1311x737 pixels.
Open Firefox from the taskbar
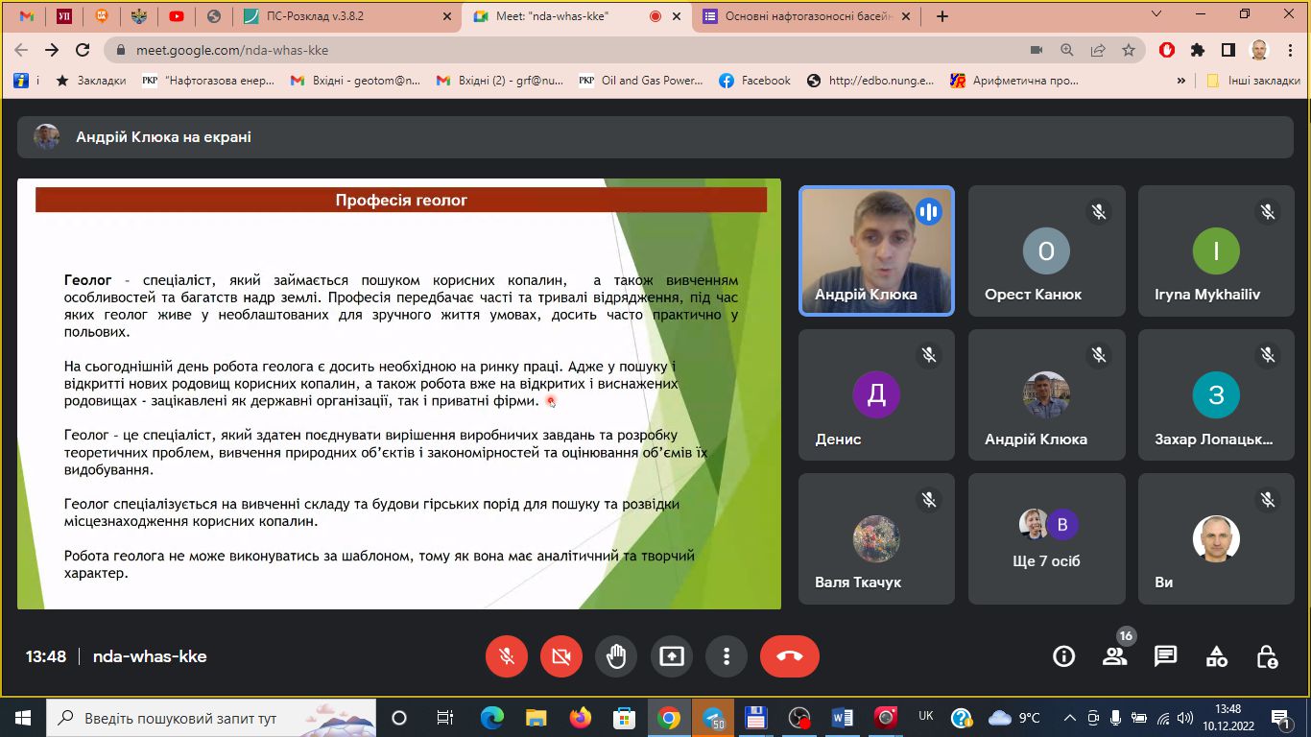(580, 718)
